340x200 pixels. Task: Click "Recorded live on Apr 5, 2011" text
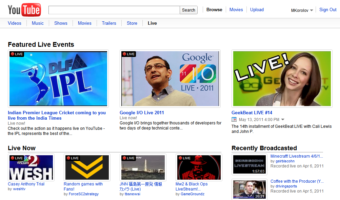click(297, 191)
